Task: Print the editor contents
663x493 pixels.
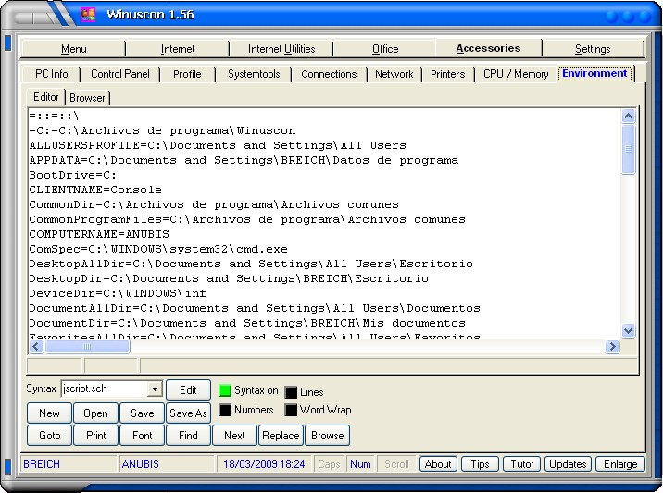Action: pos(95,435)
